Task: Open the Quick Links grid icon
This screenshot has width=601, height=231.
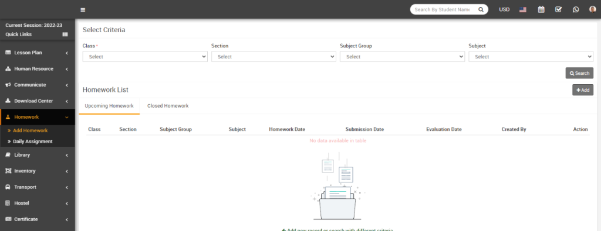Action: point(65,35)
